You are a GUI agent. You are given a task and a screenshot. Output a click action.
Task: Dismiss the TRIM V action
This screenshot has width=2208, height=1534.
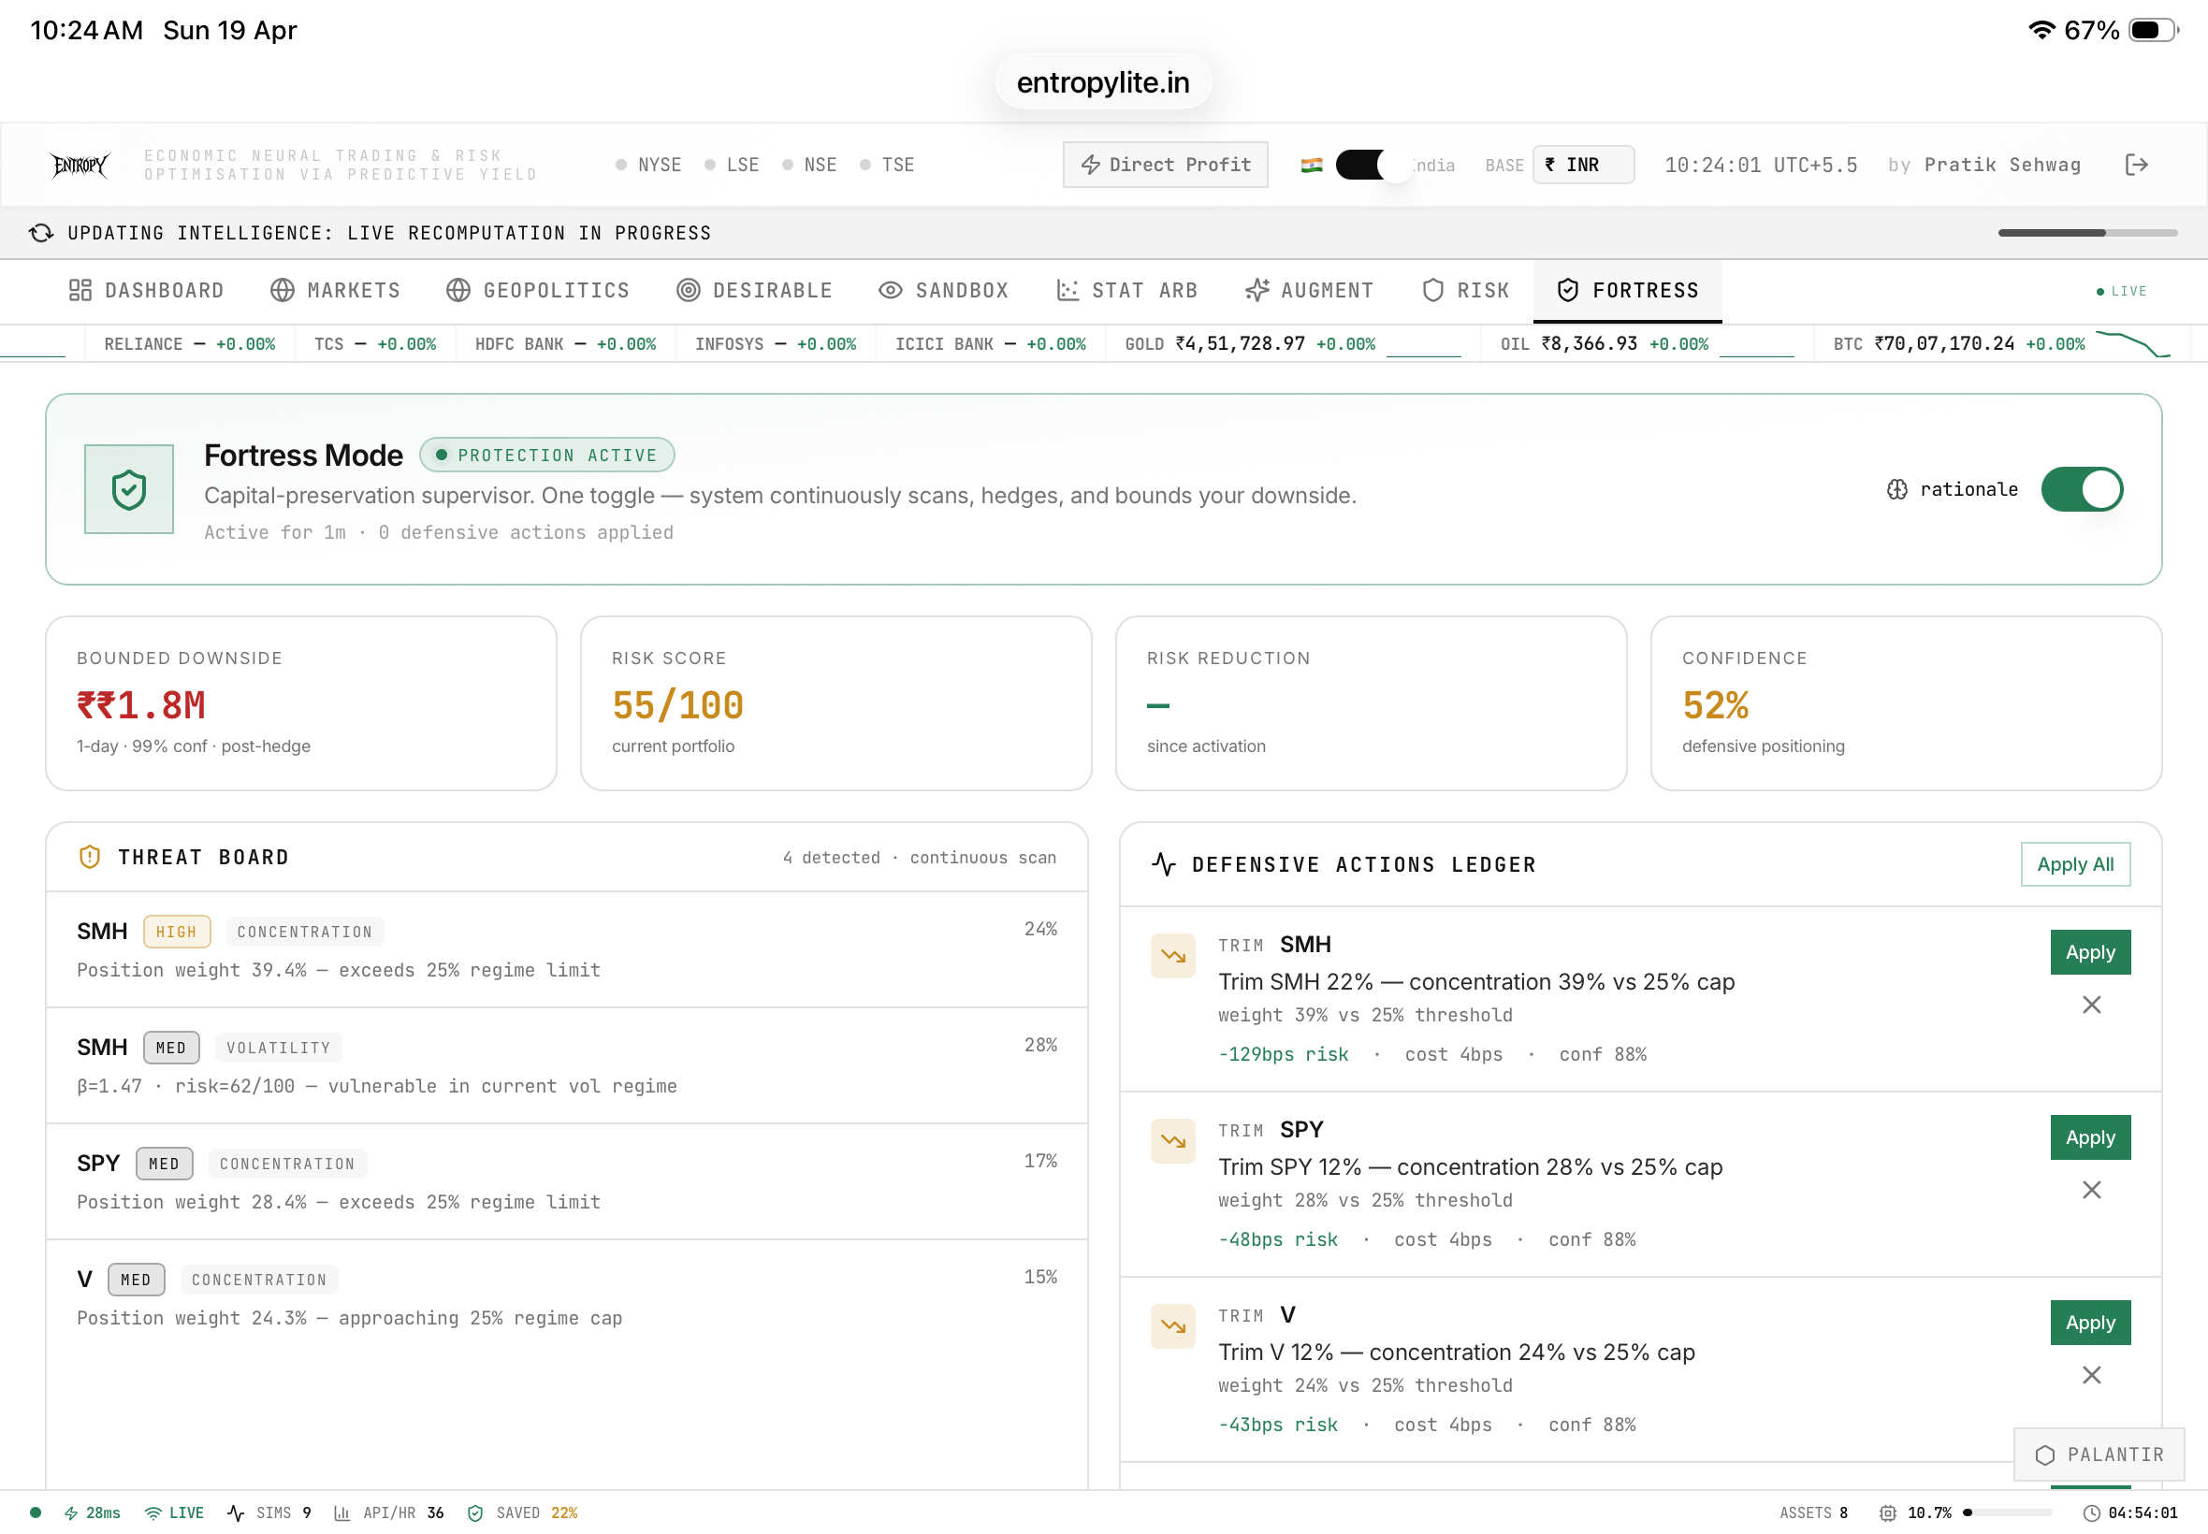tap(2090, 1374)
